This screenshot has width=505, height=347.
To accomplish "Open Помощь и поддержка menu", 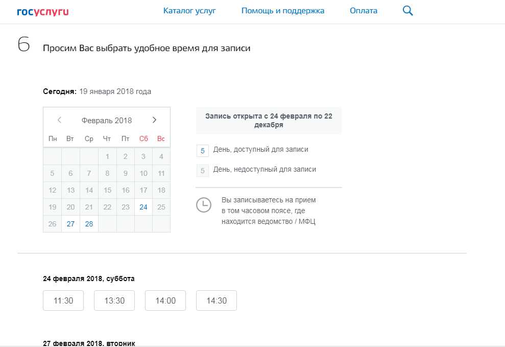I will tap(283, 11).
